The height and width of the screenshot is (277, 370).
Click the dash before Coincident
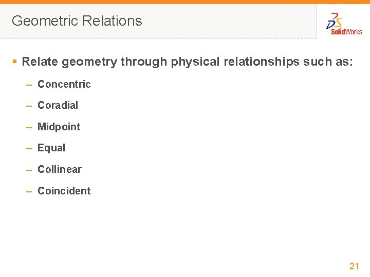point(30,191)
